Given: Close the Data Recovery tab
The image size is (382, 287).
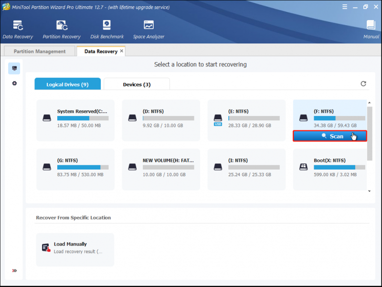Looking at the screenshot, I should tap(122, 51).
